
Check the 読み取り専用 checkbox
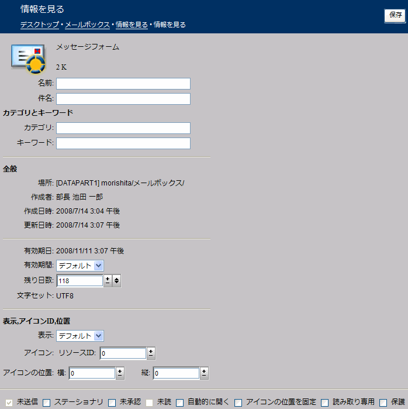(x=325, y=403)
